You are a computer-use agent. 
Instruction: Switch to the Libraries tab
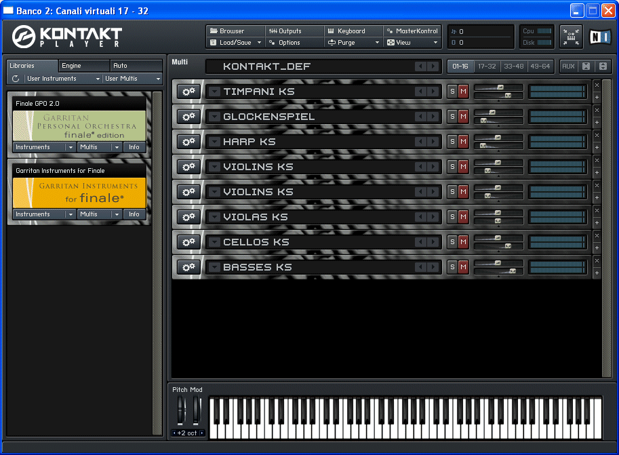33,66
